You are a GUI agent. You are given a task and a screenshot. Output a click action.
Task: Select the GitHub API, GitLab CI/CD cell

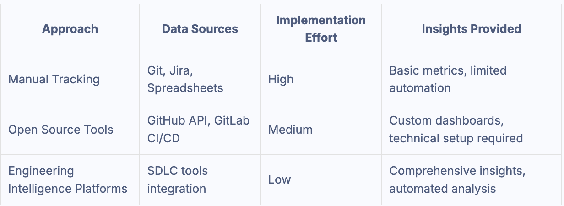(198, 130)
